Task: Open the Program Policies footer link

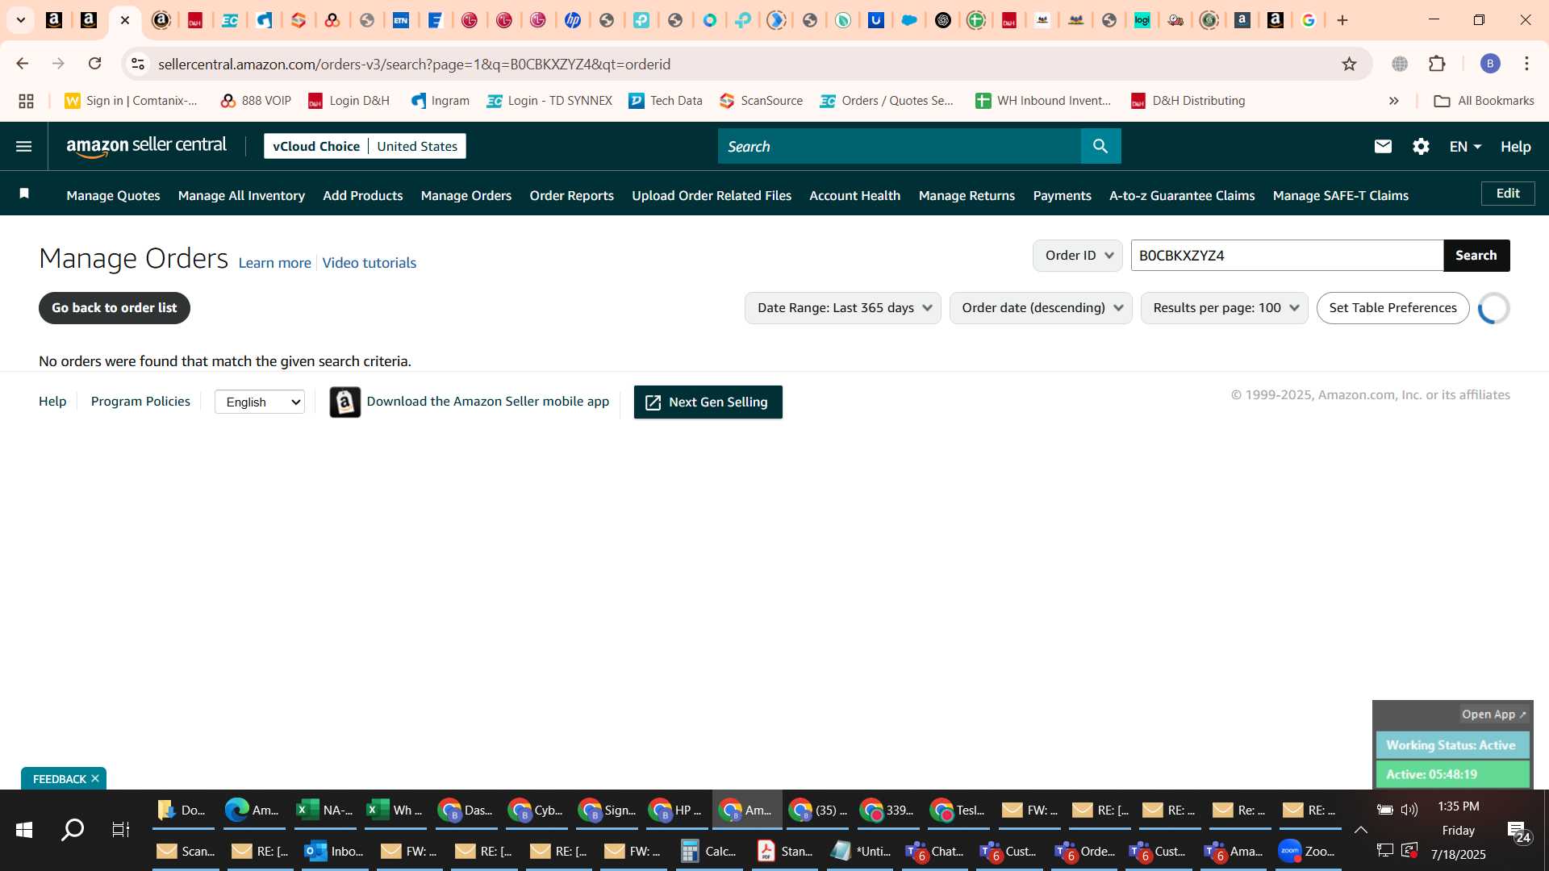Action: [x=140, y=402]
